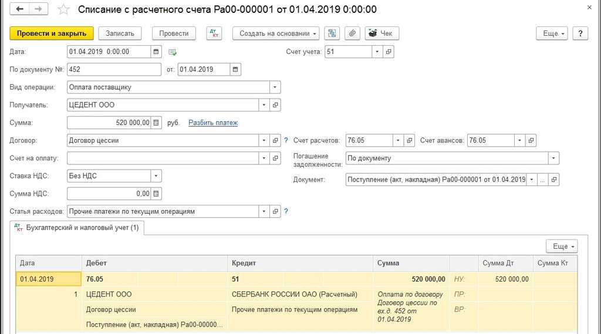Image resolution: width=601 pixels, height=334 pixels.
Task: Open the top toolbar Еще menu
Action: pyautogui.click(x=552, y=33)
